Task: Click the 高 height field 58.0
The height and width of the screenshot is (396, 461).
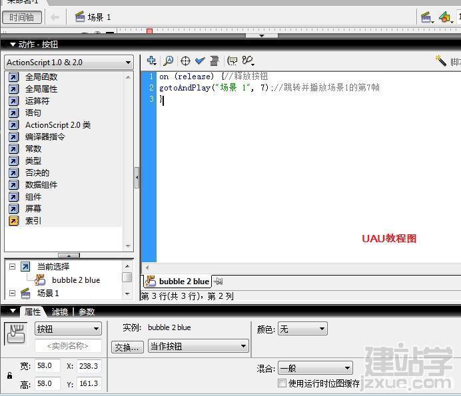Action: (47, 383)
